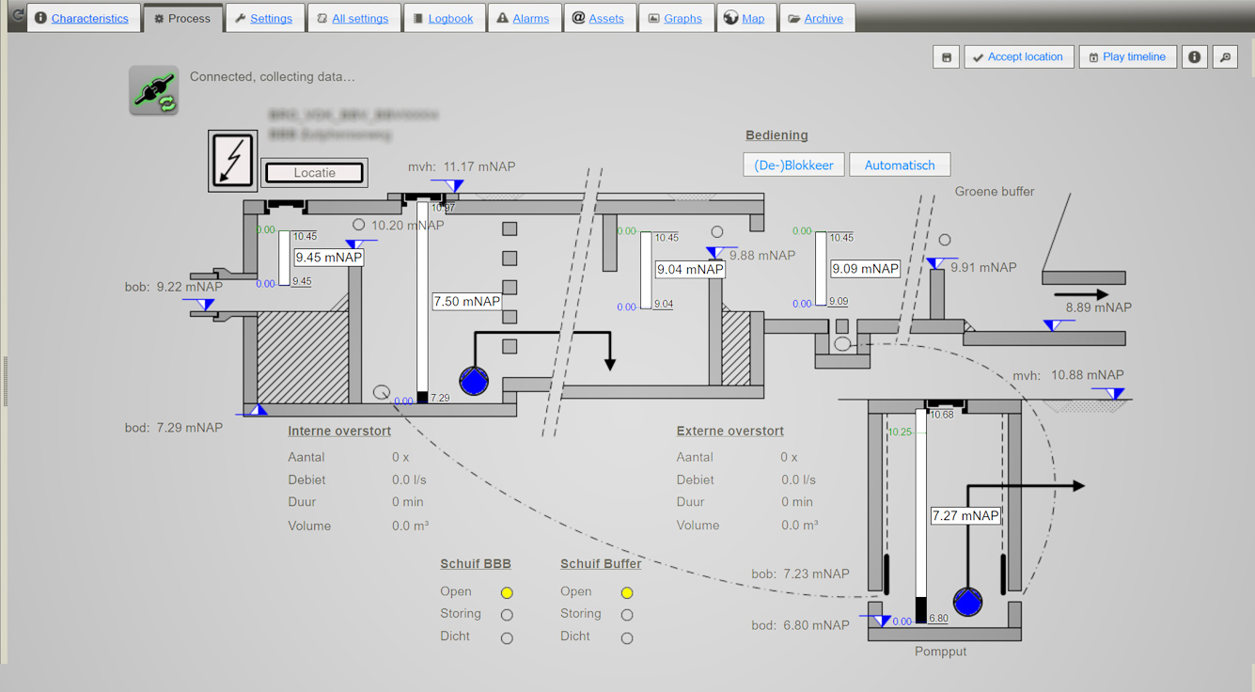Click the Accept location button
The width and height of the screenshot is (1255, 692).
(1019, 57)
